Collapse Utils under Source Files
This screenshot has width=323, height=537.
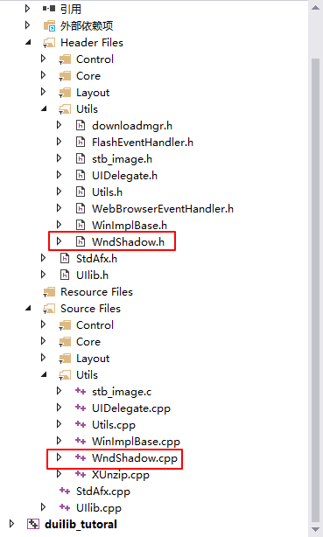click(x=44, y=374)
